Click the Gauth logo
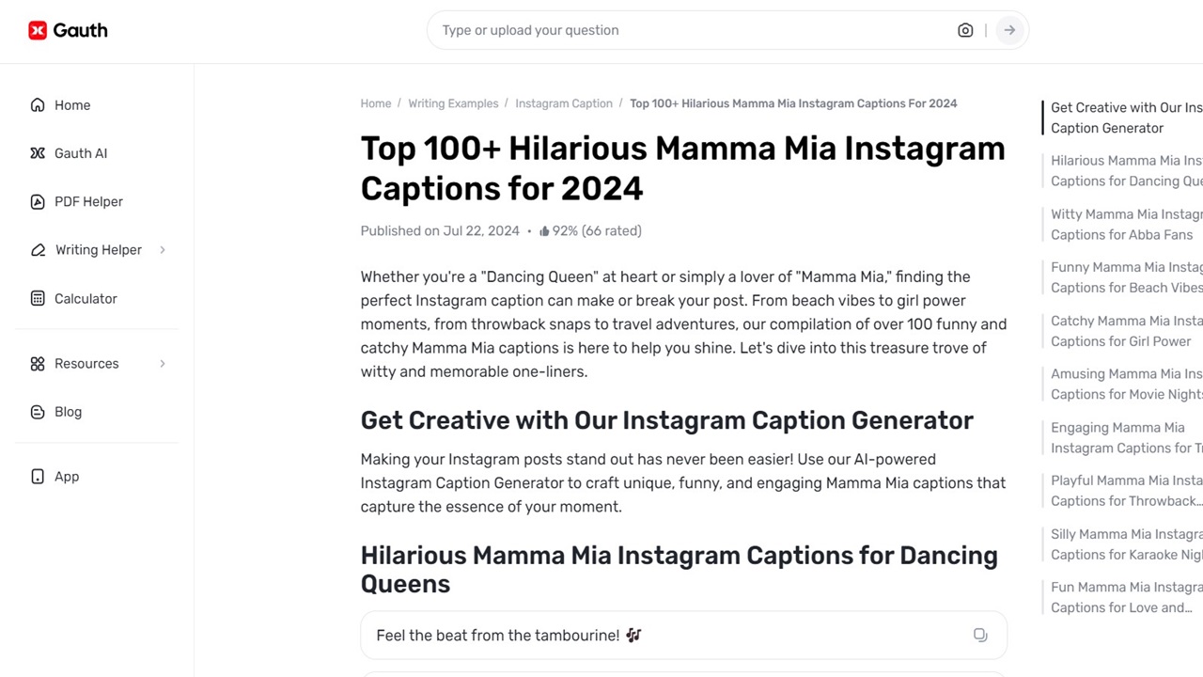 click(67, 30)
